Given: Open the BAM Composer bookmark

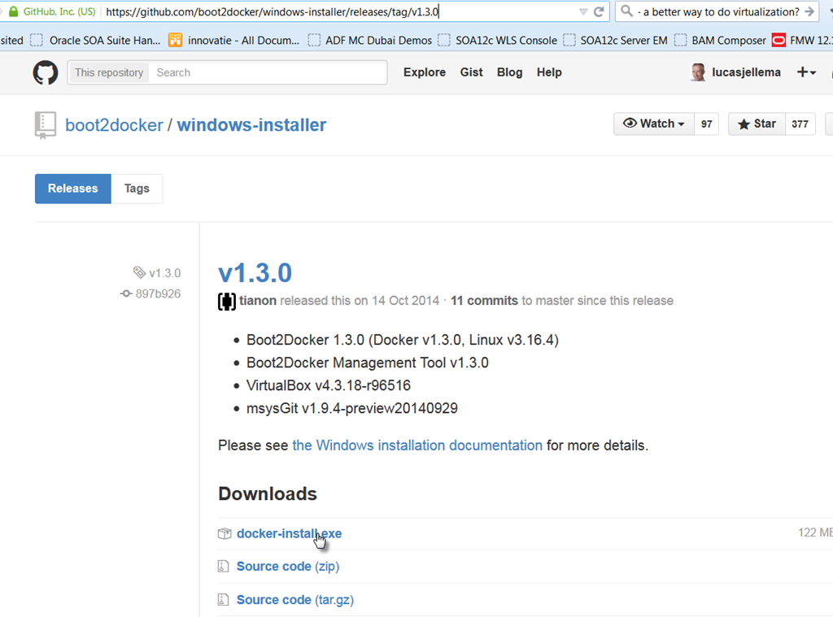Looking at the screenshot, I should pos(721,41).
